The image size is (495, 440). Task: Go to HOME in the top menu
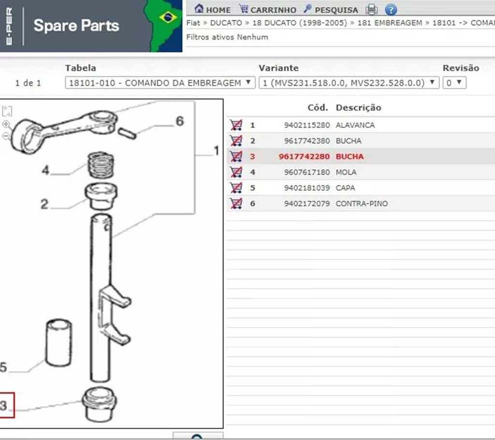(212, 10)
